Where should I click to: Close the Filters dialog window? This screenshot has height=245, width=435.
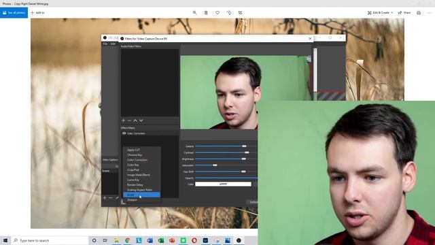click(310, 39)
